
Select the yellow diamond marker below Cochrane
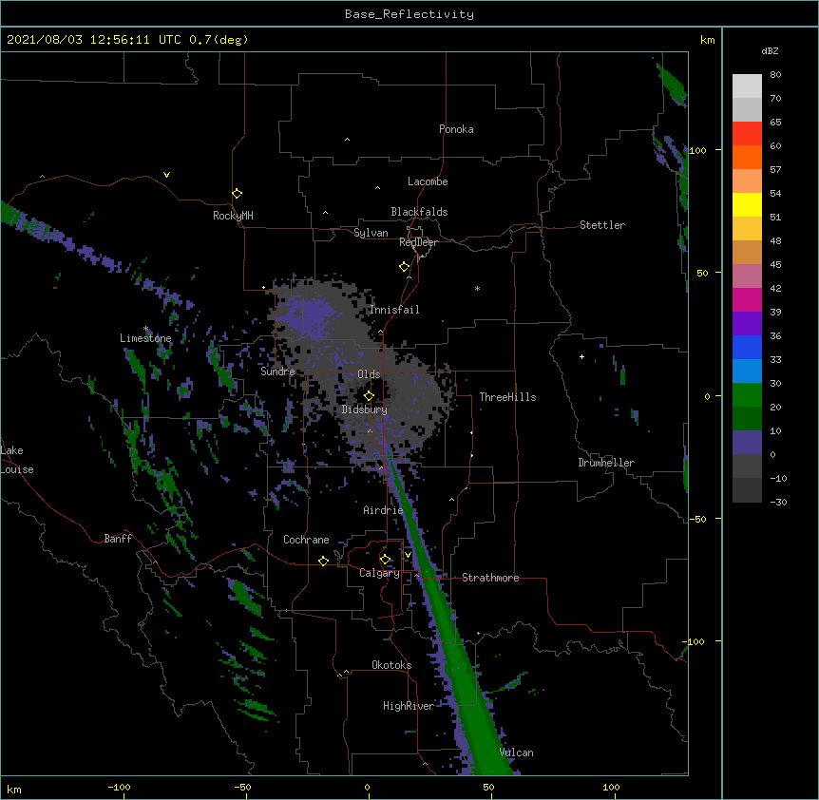(323, 561)
